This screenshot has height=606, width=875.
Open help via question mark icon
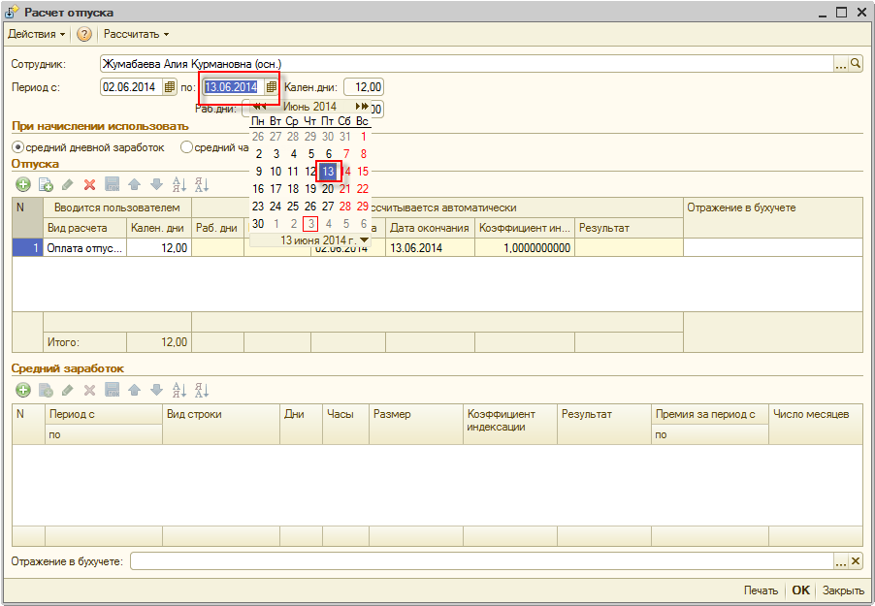pos(83,35)
